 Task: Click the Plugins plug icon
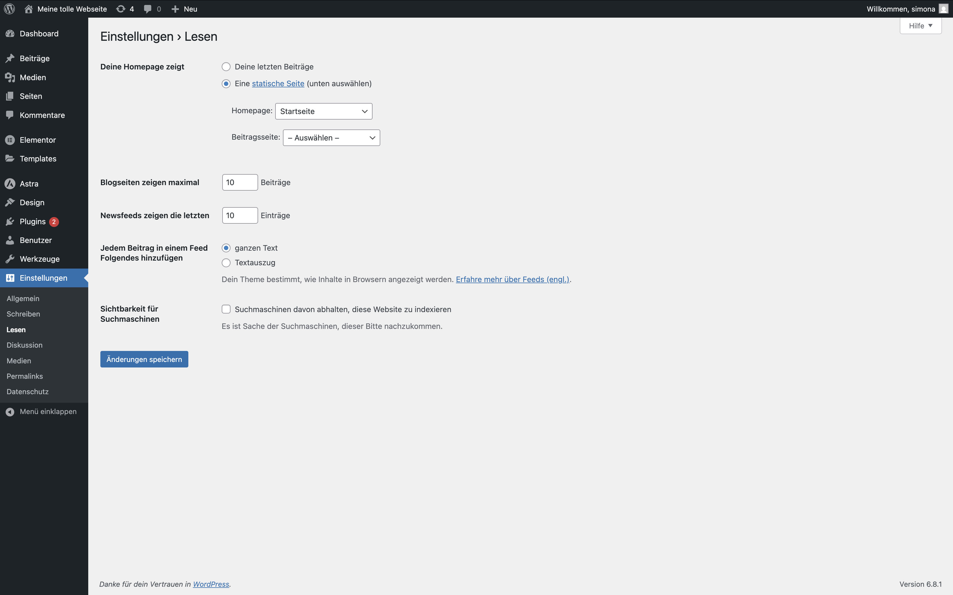10,221
